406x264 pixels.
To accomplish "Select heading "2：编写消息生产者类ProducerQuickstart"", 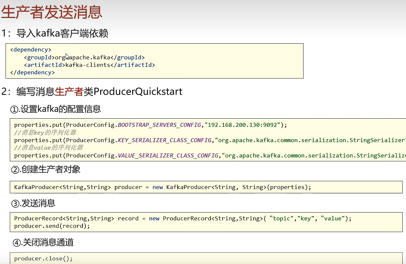I will click(x=92, y=92).
